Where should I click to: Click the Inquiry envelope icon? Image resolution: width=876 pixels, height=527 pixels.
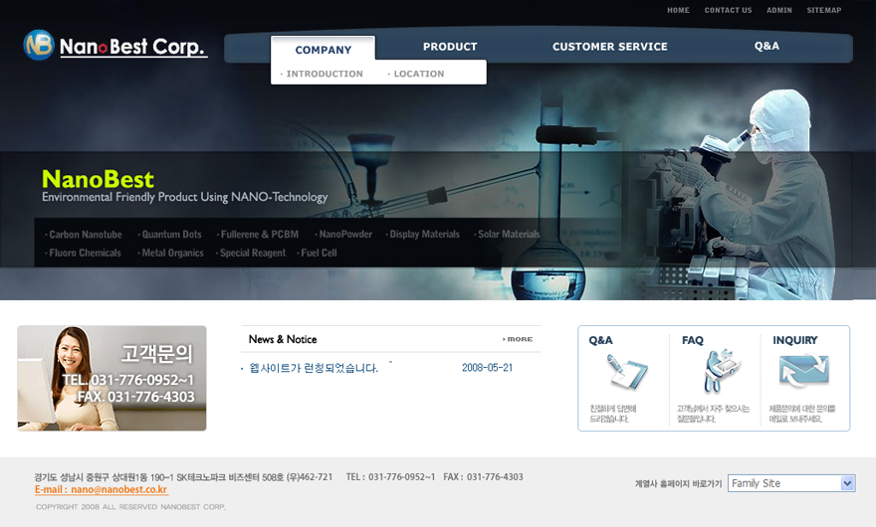tap(803, 373)
